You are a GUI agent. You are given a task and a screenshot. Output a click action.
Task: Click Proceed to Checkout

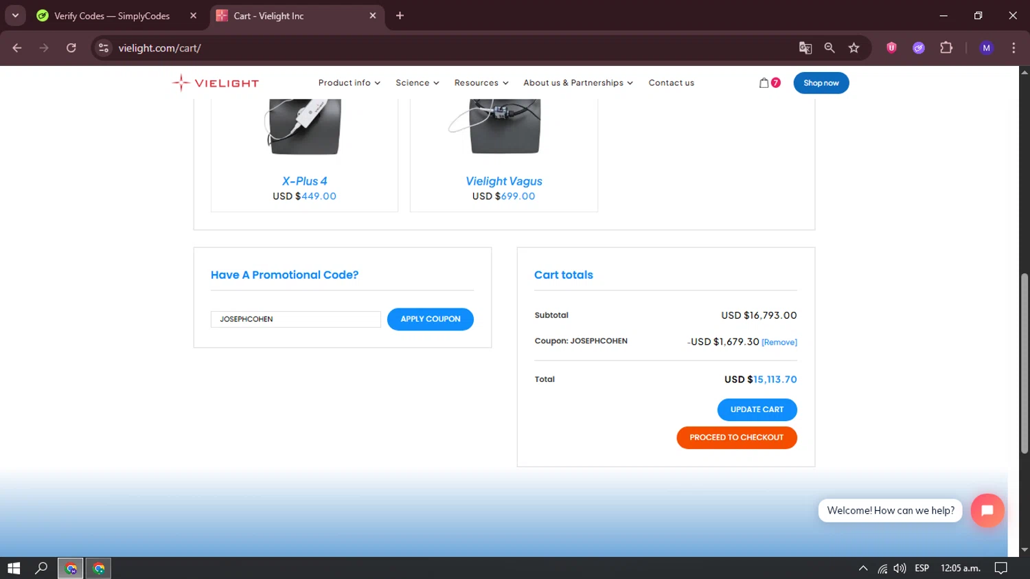point(737,438)
